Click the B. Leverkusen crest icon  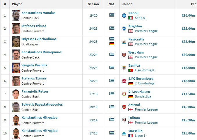[x=124, y=94]
